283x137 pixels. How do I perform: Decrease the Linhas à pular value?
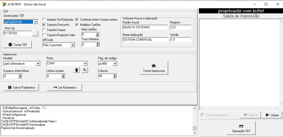pos(63,77)
